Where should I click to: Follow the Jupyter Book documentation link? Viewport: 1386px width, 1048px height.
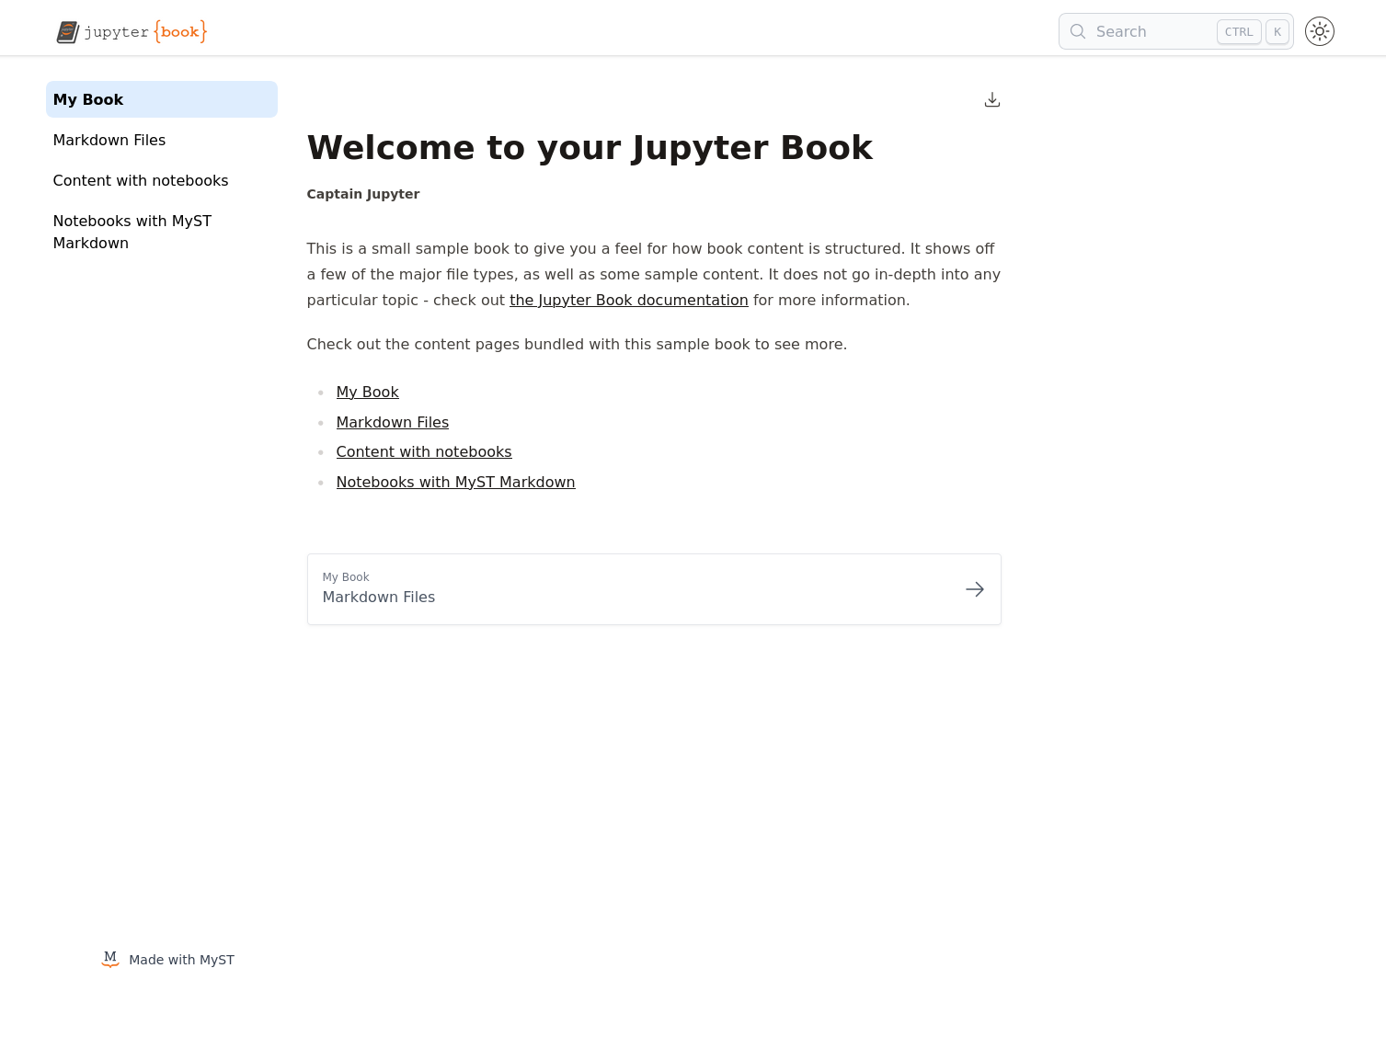628,300
